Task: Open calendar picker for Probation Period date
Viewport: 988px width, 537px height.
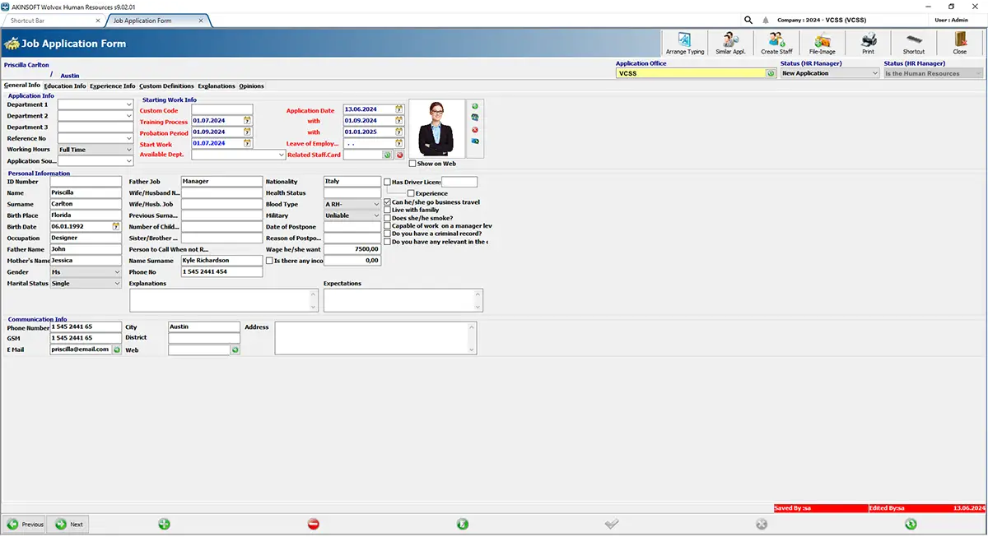Action: coord(248,132)
